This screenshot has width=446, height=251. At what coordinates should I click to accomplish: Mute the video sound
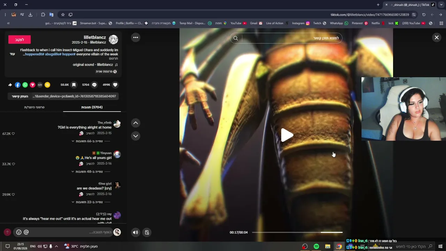[136, 232]
